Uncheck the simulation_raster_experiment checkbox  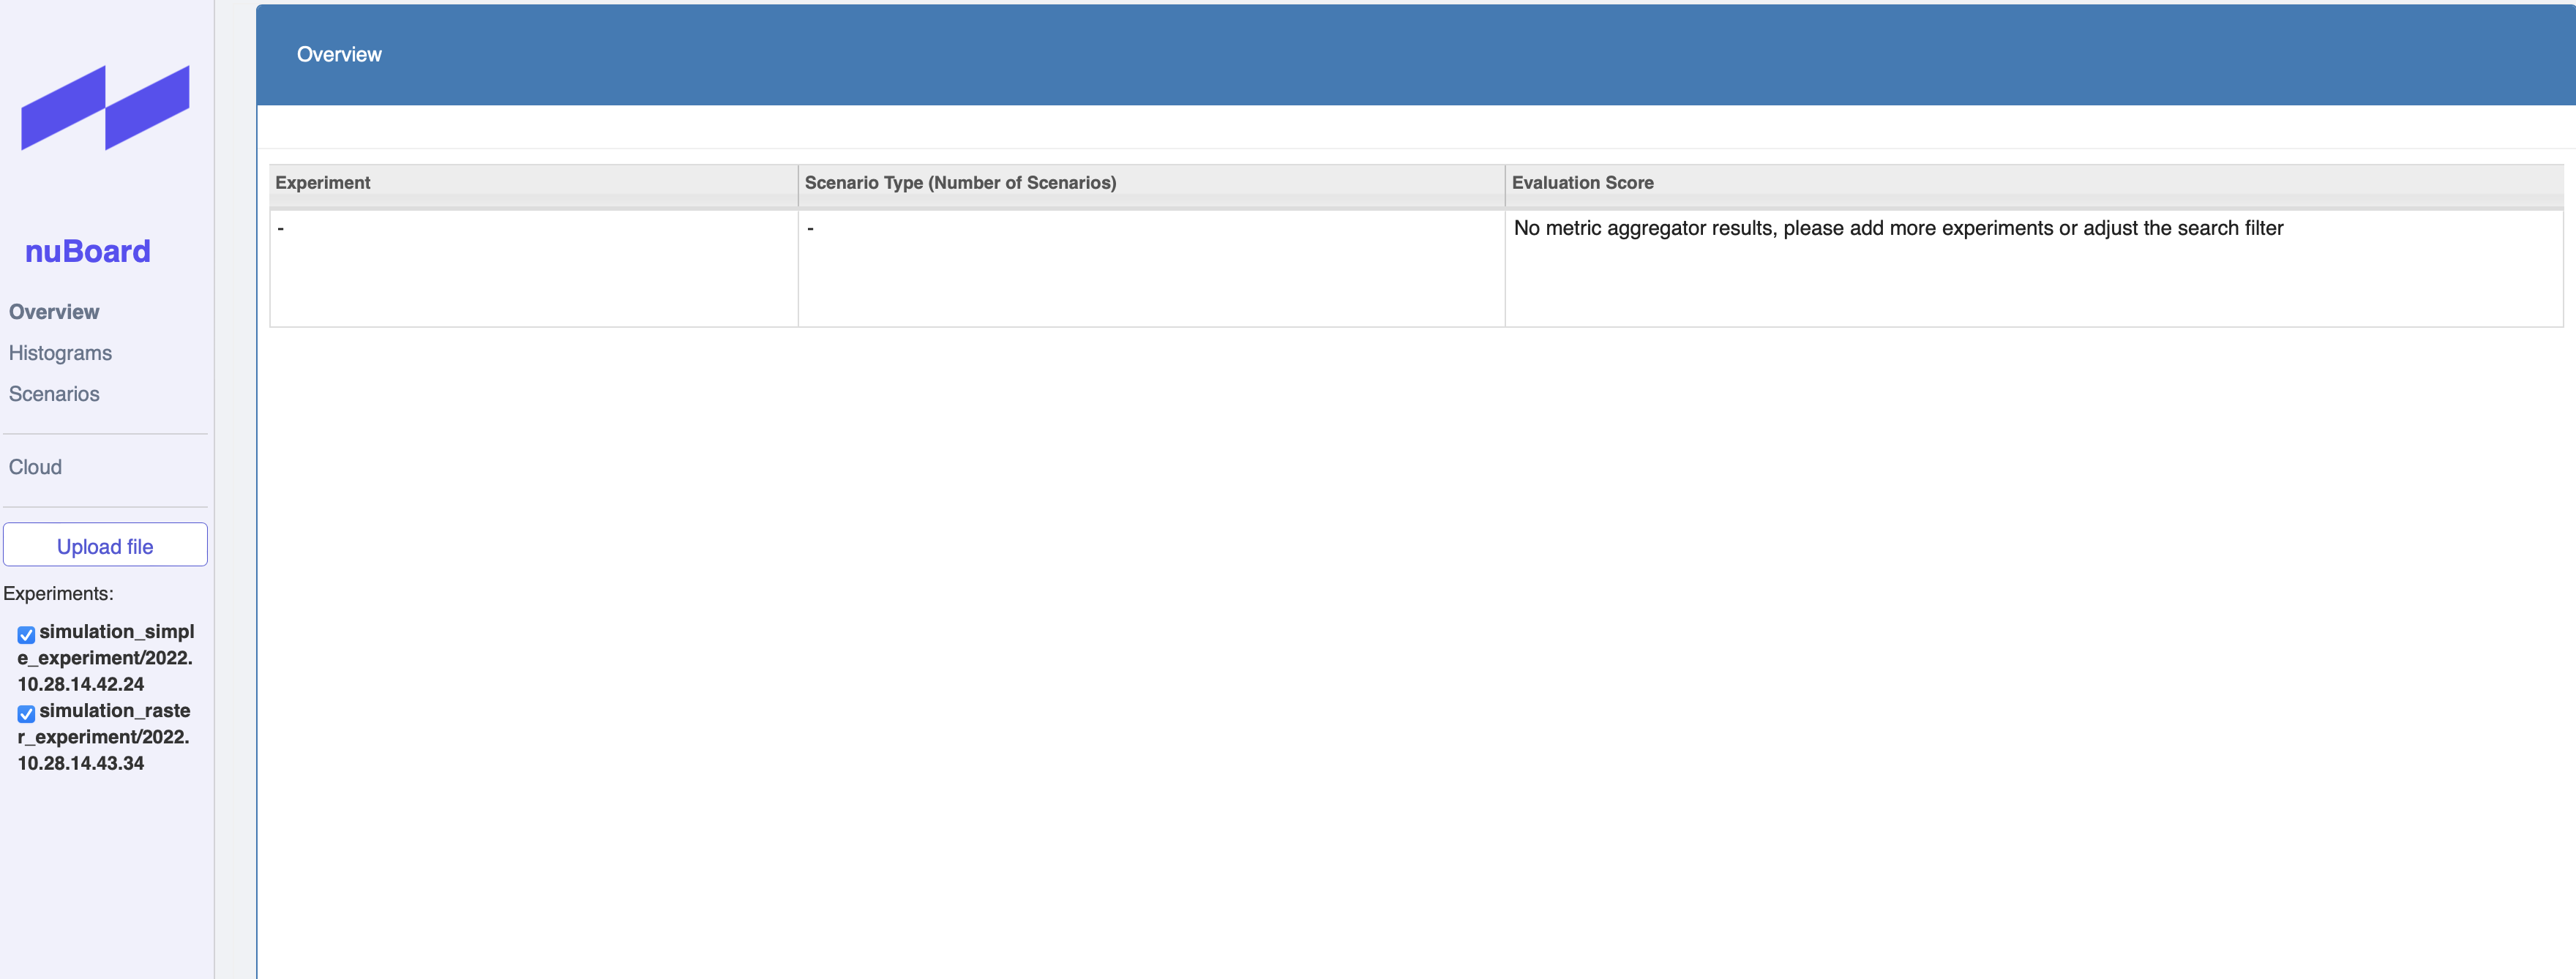(x=25, y=713)
